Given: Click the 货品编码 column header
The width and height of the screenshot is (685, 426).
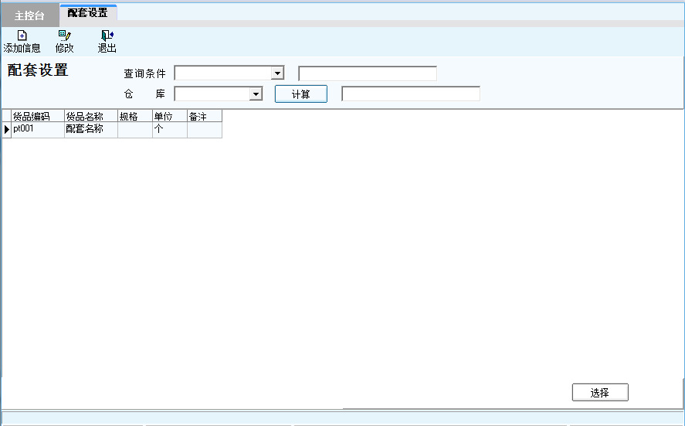Looking at the screenshot, I should click(x=38, y=116).
